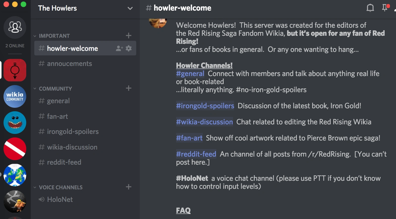The image size is (396, 219).
Task: Open The Howlers server dropdown menu
Action: [130, 8]
